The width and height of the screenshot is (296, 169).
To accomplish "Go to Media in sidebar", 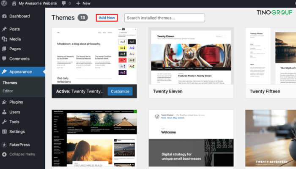I will [15, 39].
